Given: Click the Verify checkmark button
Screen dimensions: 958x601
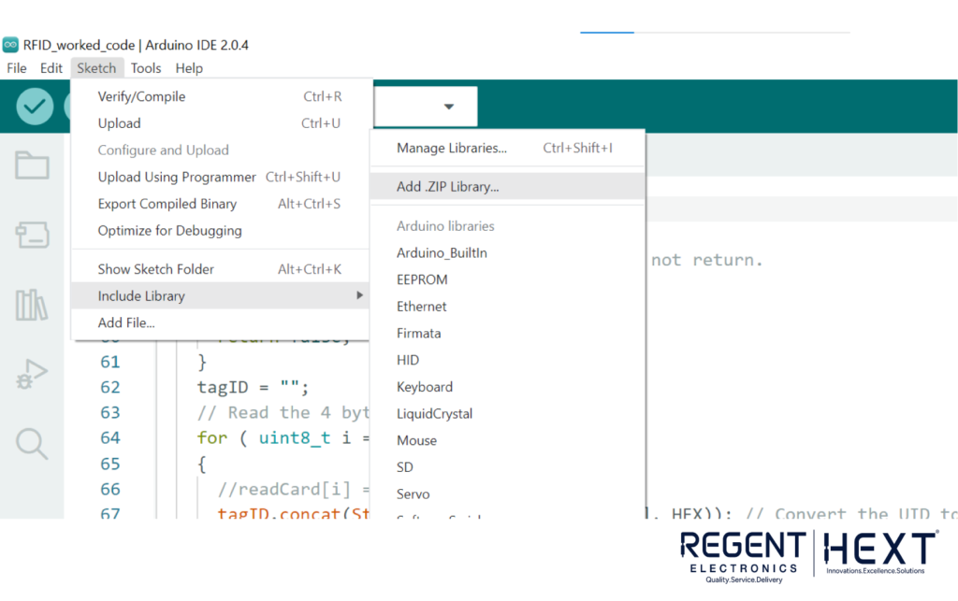Looking at the screenshot, I should [35, 107].
